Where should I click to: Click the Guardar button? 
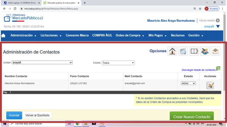click(x=14, y=115)
